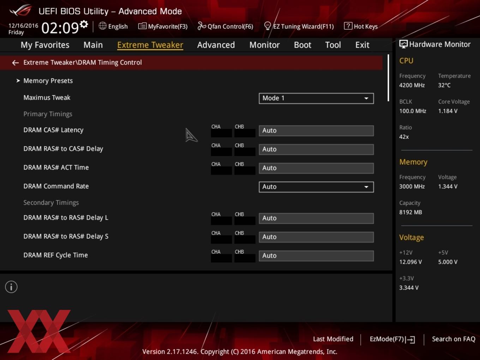This screenshot has height=360, width=480.
Task: Click the +3.3V 3.344 V reading
Action: pyautogui.click(x=409, y=288)
